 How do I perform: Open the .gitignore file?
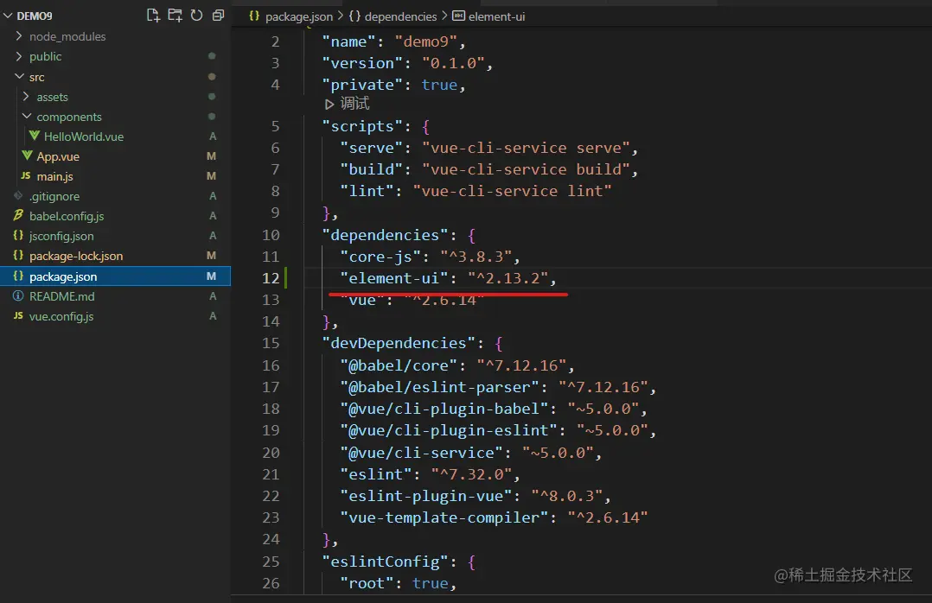tap(54, 197)
